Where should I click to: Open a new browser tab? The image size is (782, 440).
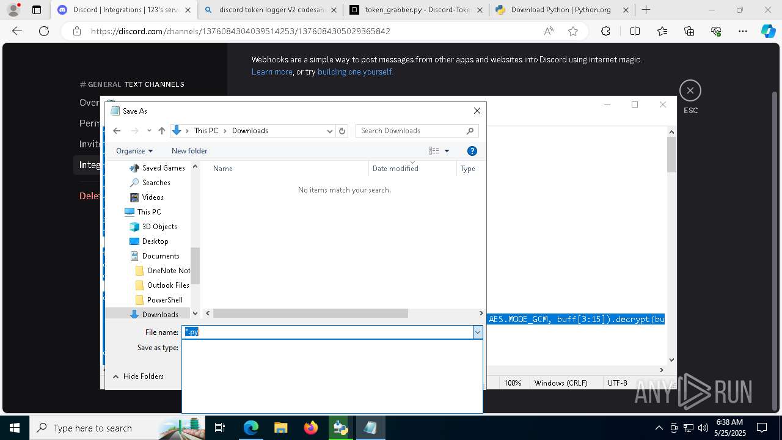(x=646, y=10)
